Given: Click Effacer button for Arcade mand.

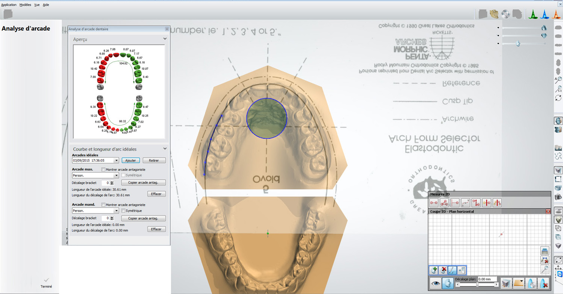Looking at the screenshot, I should (x=156, y=229).
